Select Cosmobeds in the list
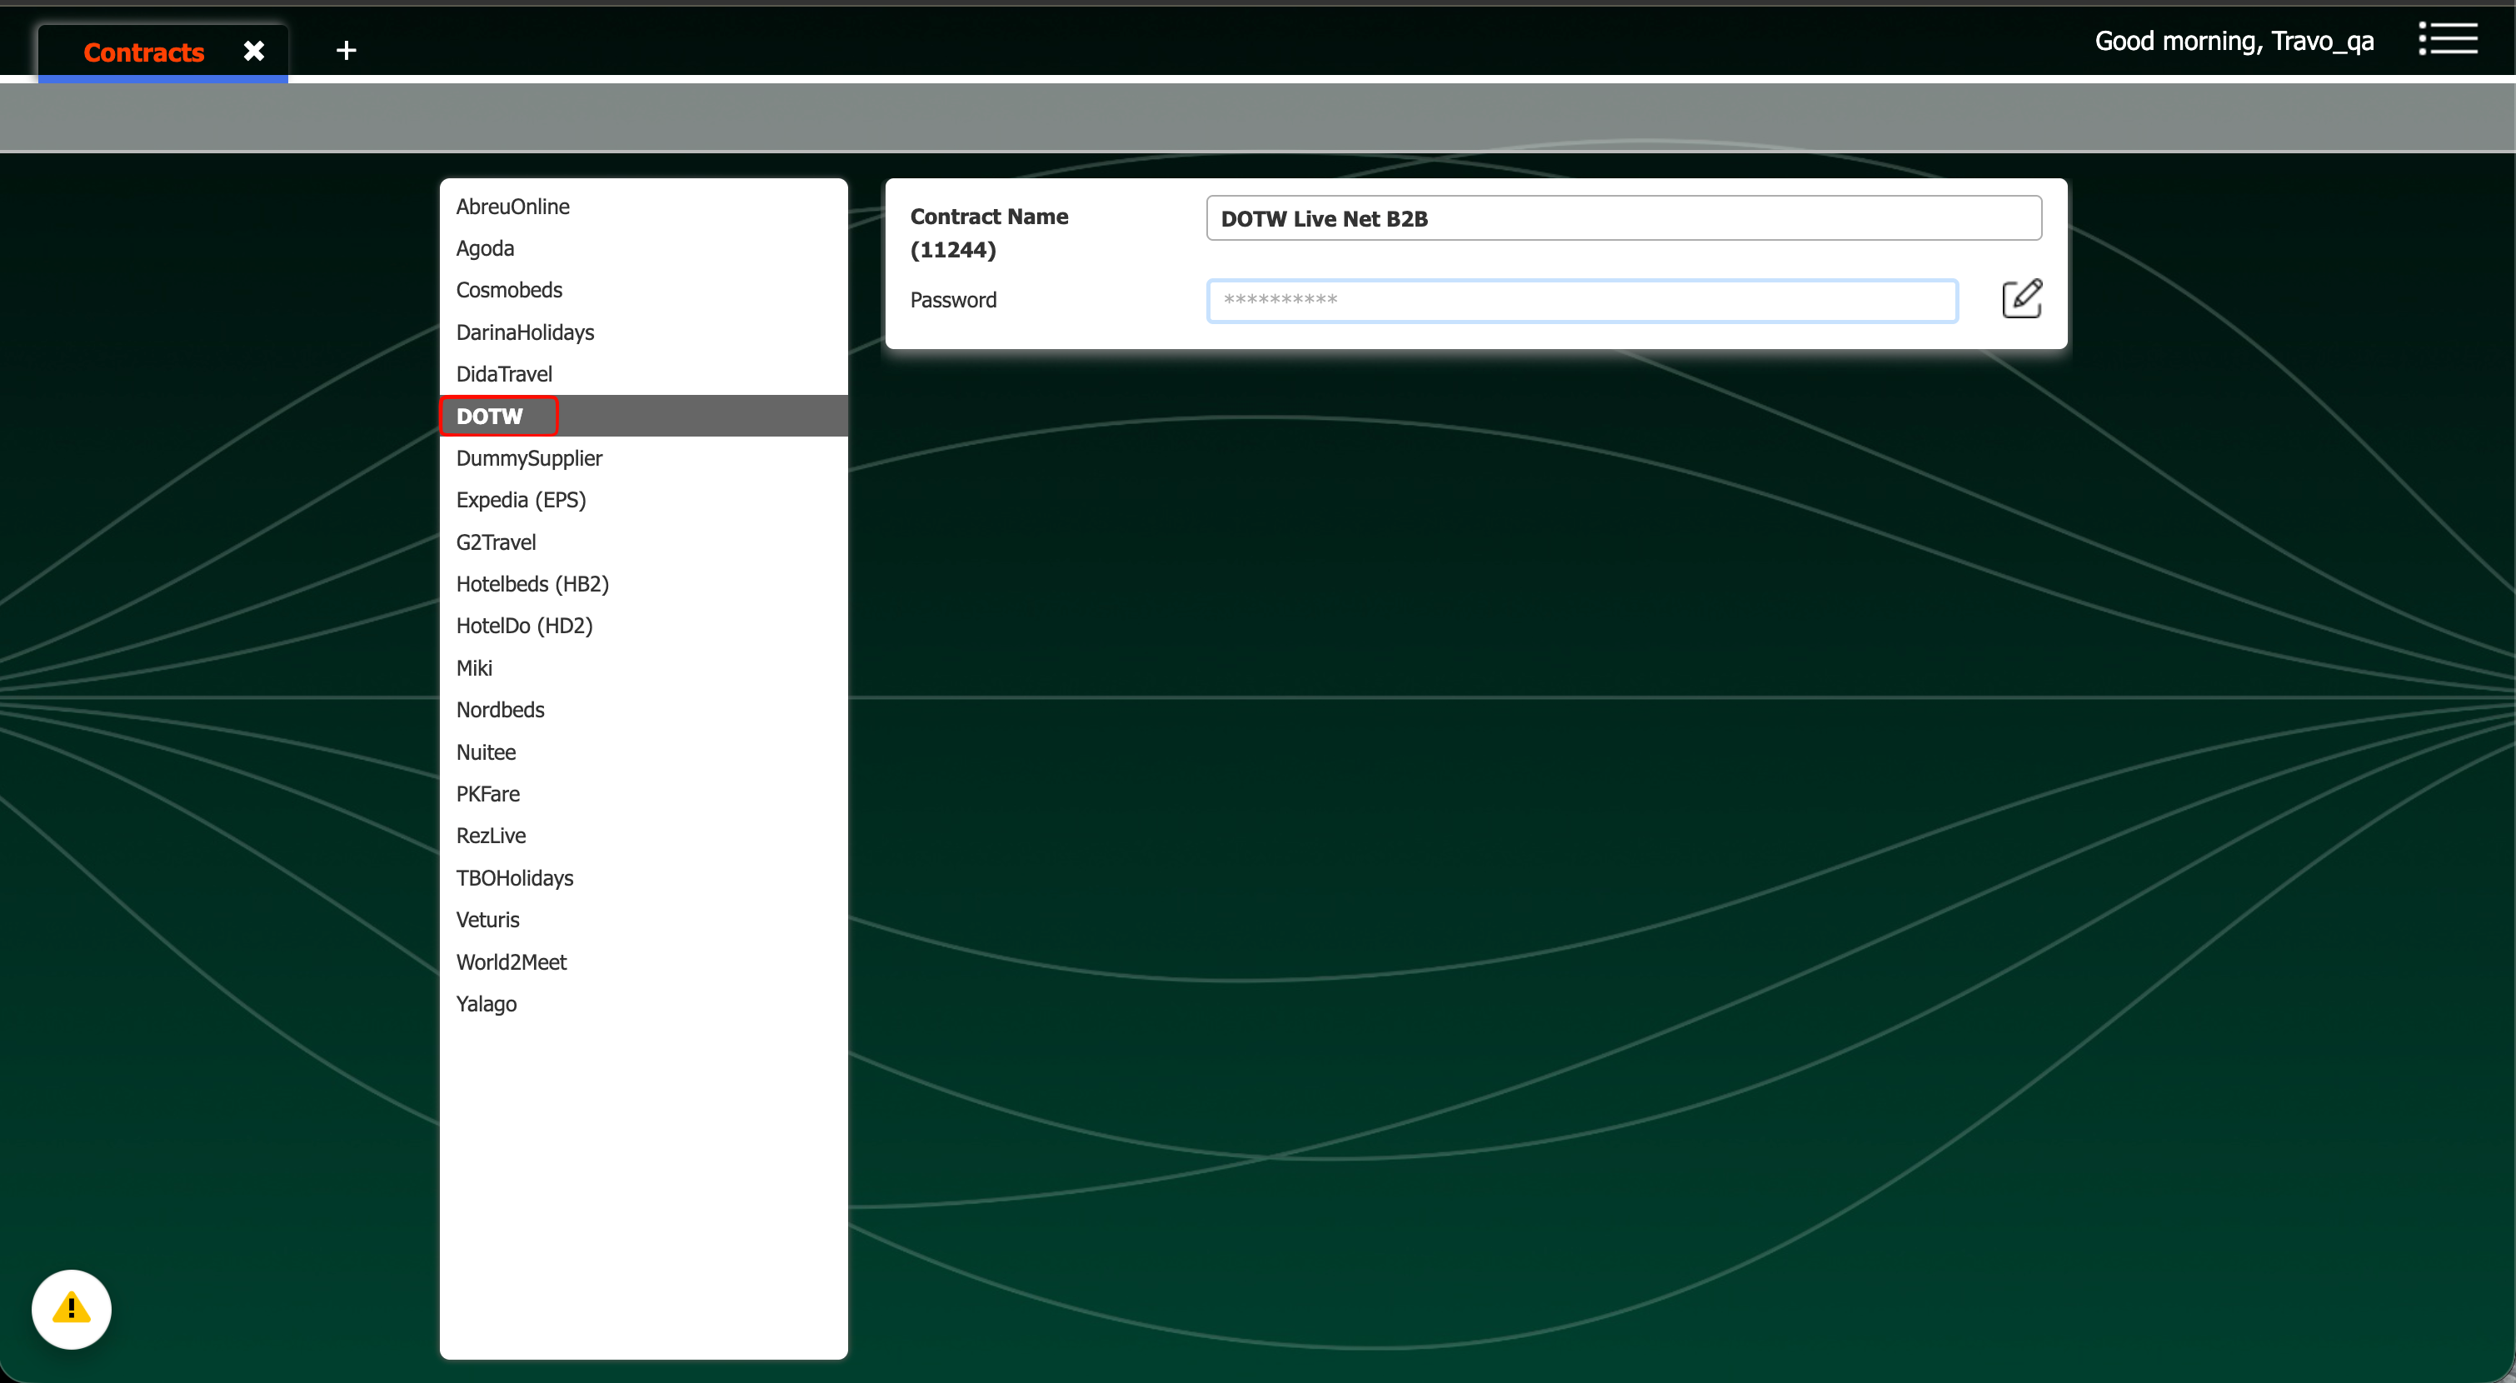The height and width of the screenshot is (1383, 2516). tap(509, 290)
